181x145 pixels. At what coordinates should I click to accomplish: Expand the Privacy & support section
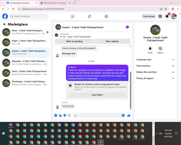[155, 78]
